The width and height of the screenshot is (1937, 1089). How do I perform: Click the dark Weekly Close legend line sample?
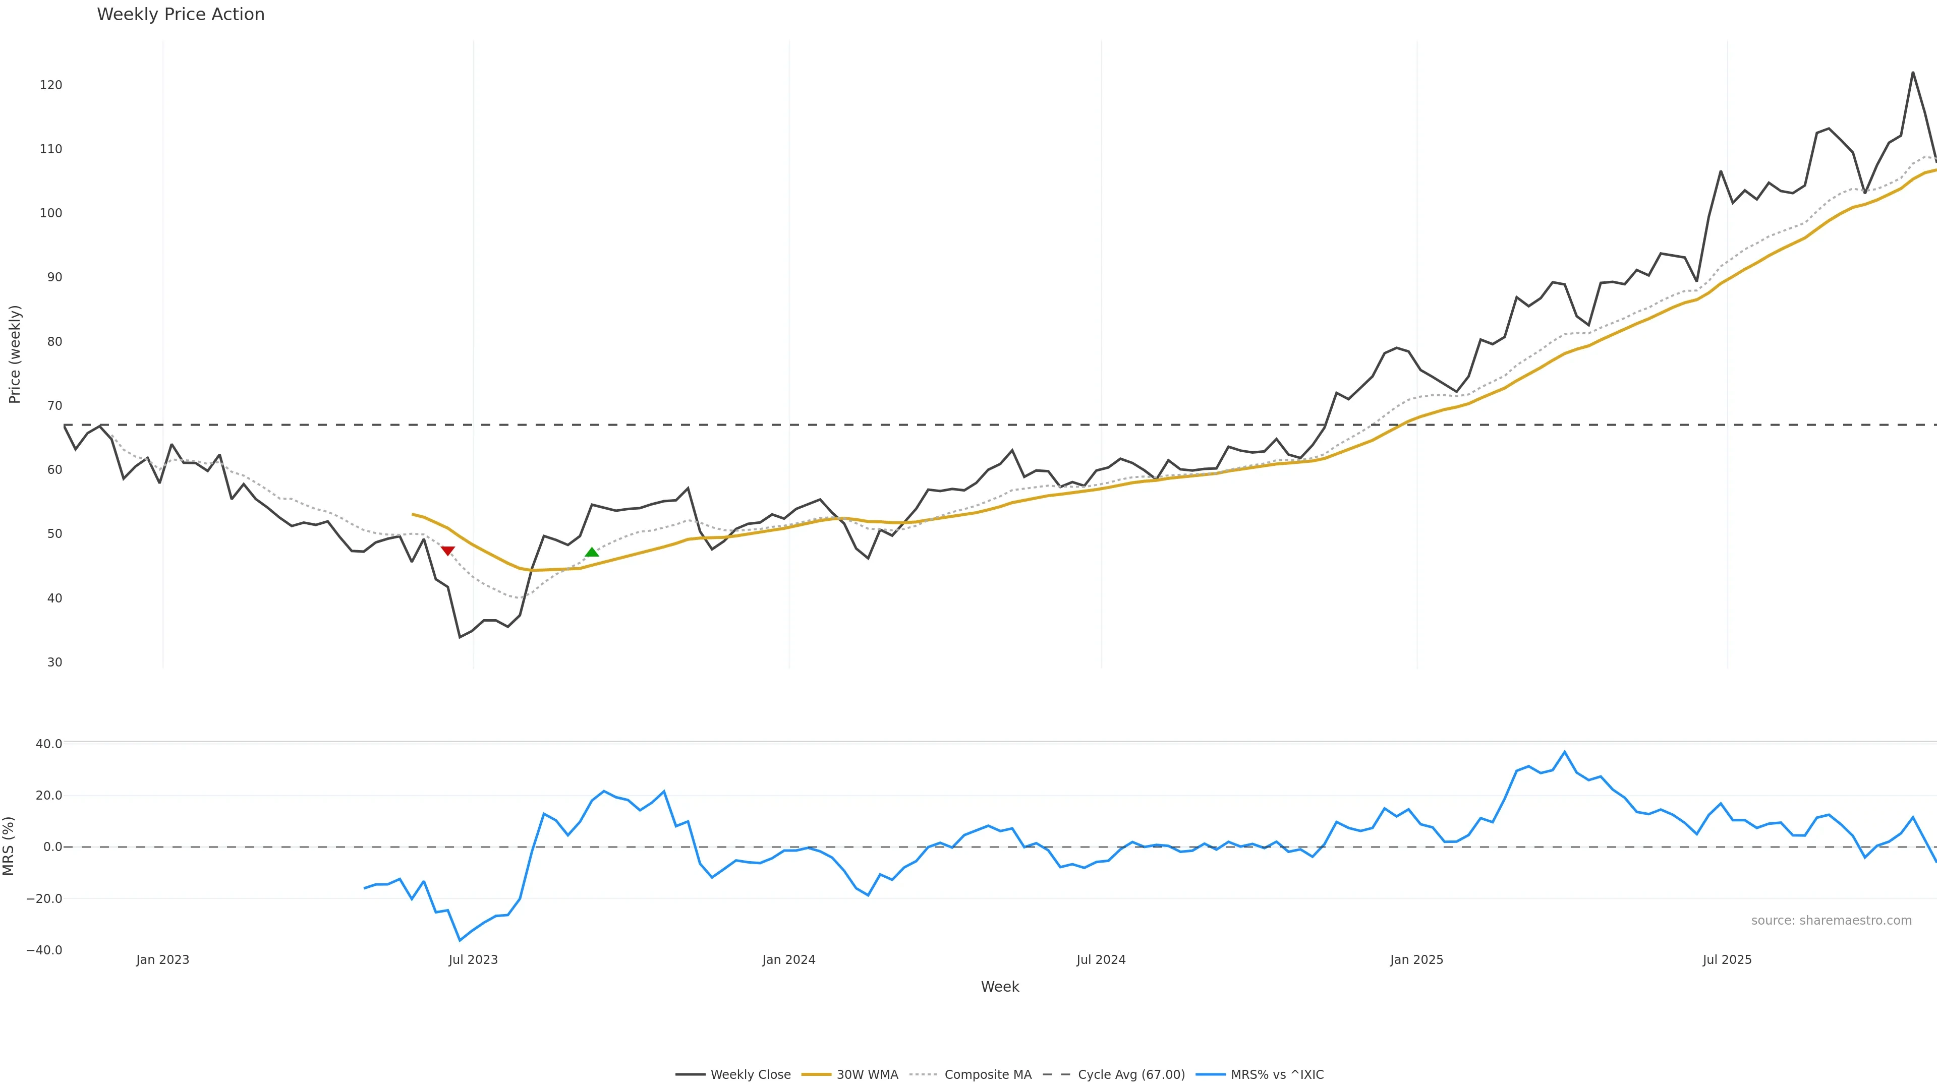690,1075
